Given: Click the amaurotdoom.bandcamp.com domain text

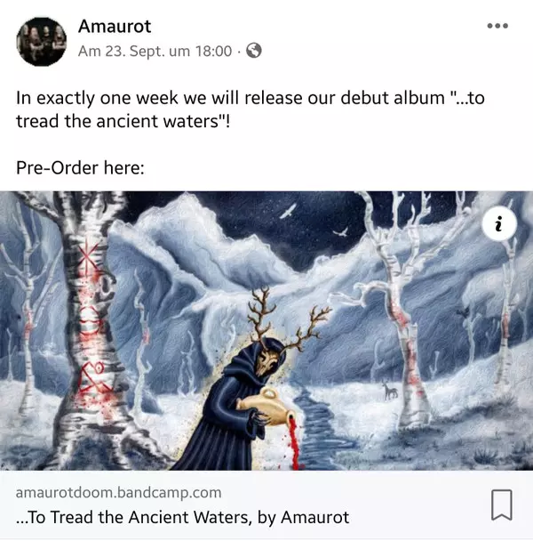Looking at the screenshot, I should (x=118, y=492).
